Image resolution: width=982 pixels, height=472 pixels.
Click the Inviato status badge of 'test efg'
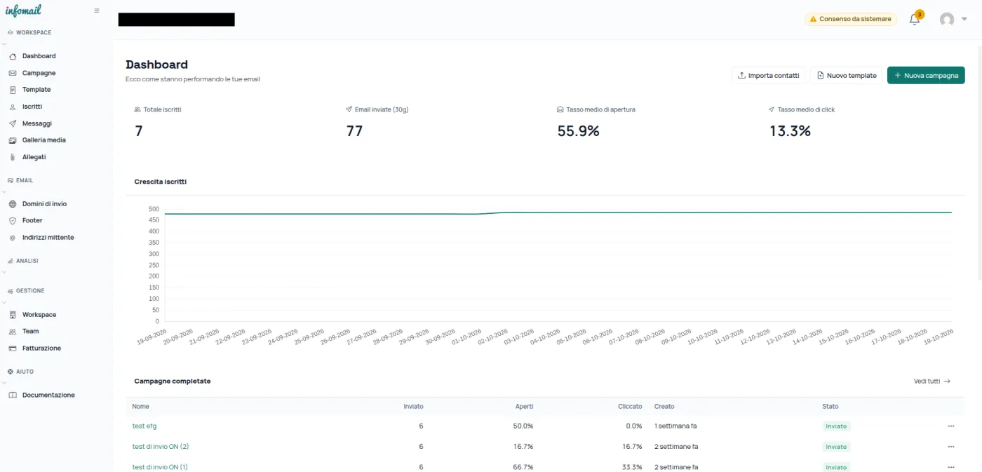836,426
